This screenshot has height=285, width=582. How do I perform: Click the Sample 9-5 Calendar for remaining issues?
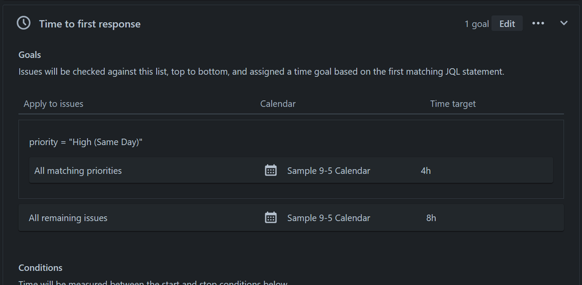(329, 218)
